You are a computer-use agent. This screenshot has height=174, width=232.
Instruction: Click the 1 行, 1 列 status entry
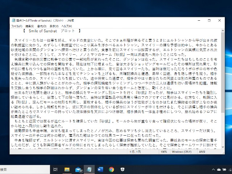coord(135,152)
